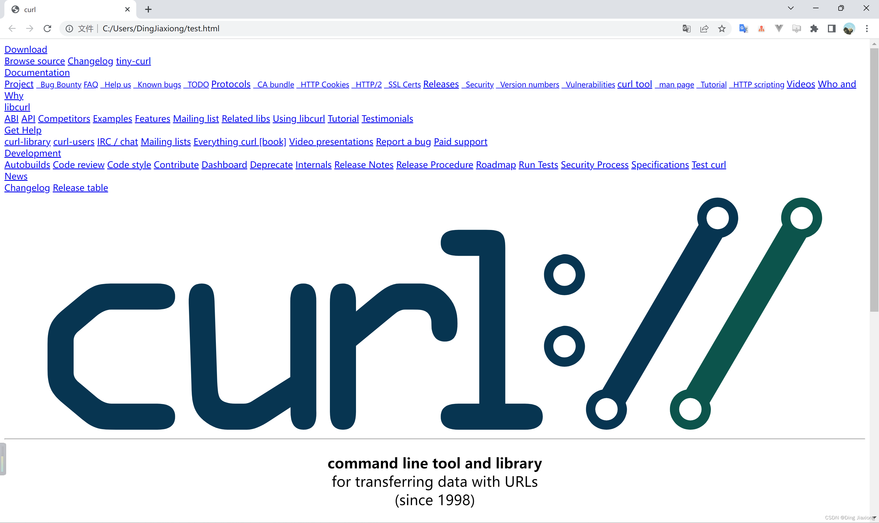This screenshot has height=523, width=879.
Task: Open the Everything curl [book] link
Action: pyautogui.click(x=240, y=142)
